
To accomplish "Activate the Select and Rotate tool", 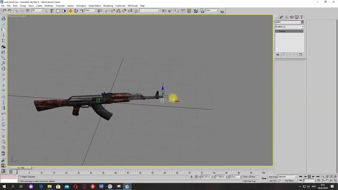I will click(x=76, y=11).
